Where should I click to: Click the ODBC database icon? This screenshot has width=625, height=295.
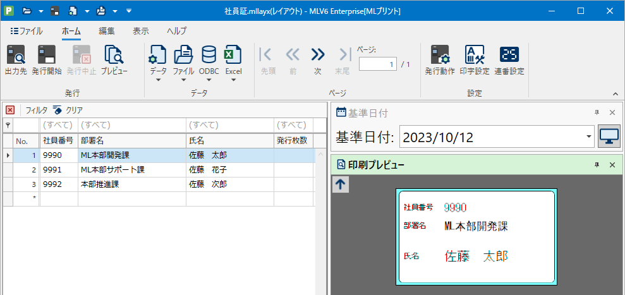coord(209,54)
